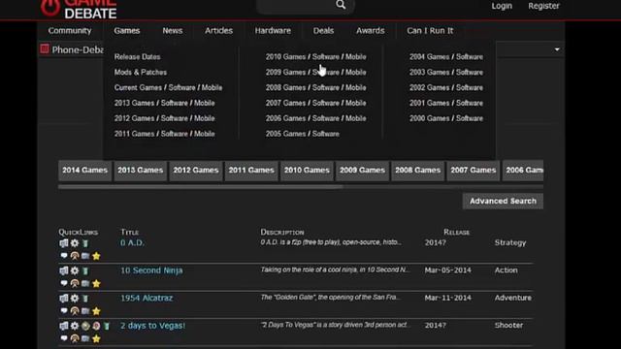Select the 2009 Games tab

coord(362,171)
